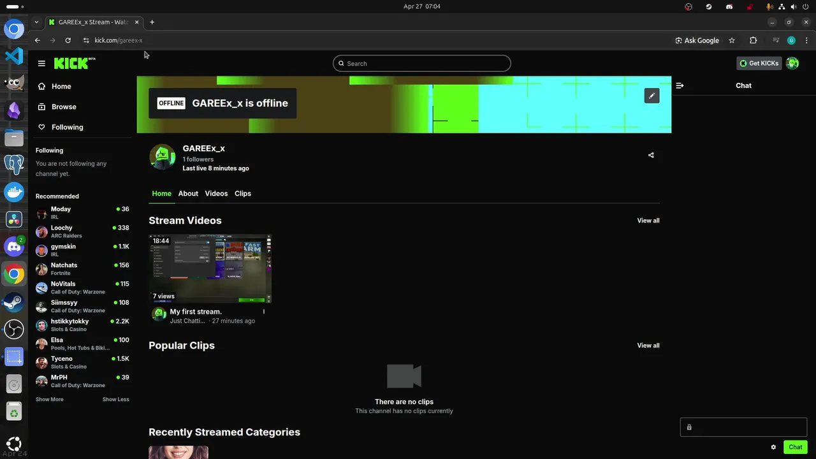Go back in browser history
816x459 pixels.
38,40
